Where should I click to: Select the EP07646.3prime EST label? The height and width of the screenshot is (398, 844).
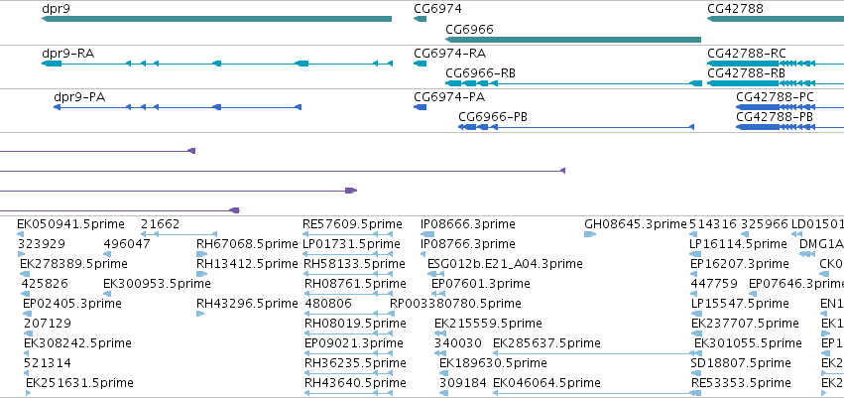point(796,283)
